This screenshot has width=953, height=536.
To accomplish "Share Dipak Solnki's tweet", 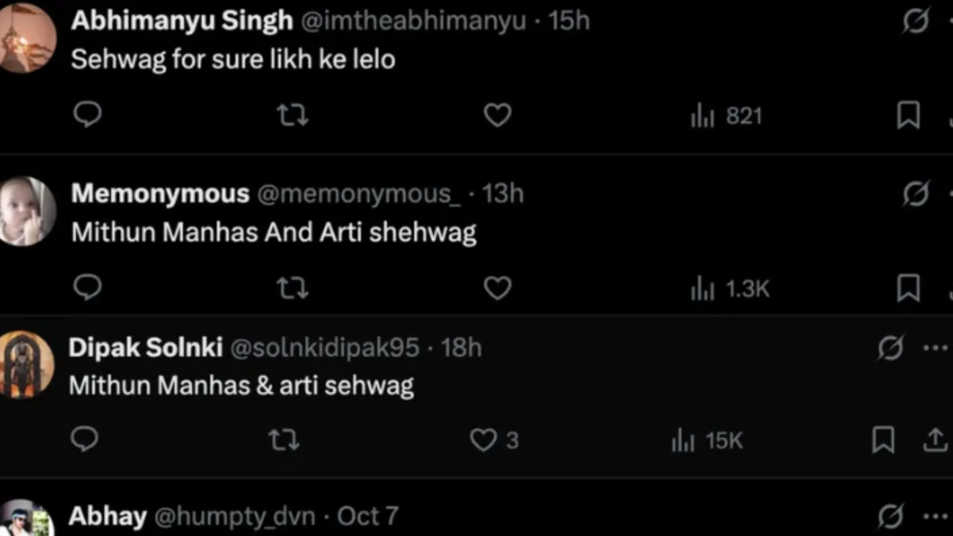I will click(x=935, y=440).
